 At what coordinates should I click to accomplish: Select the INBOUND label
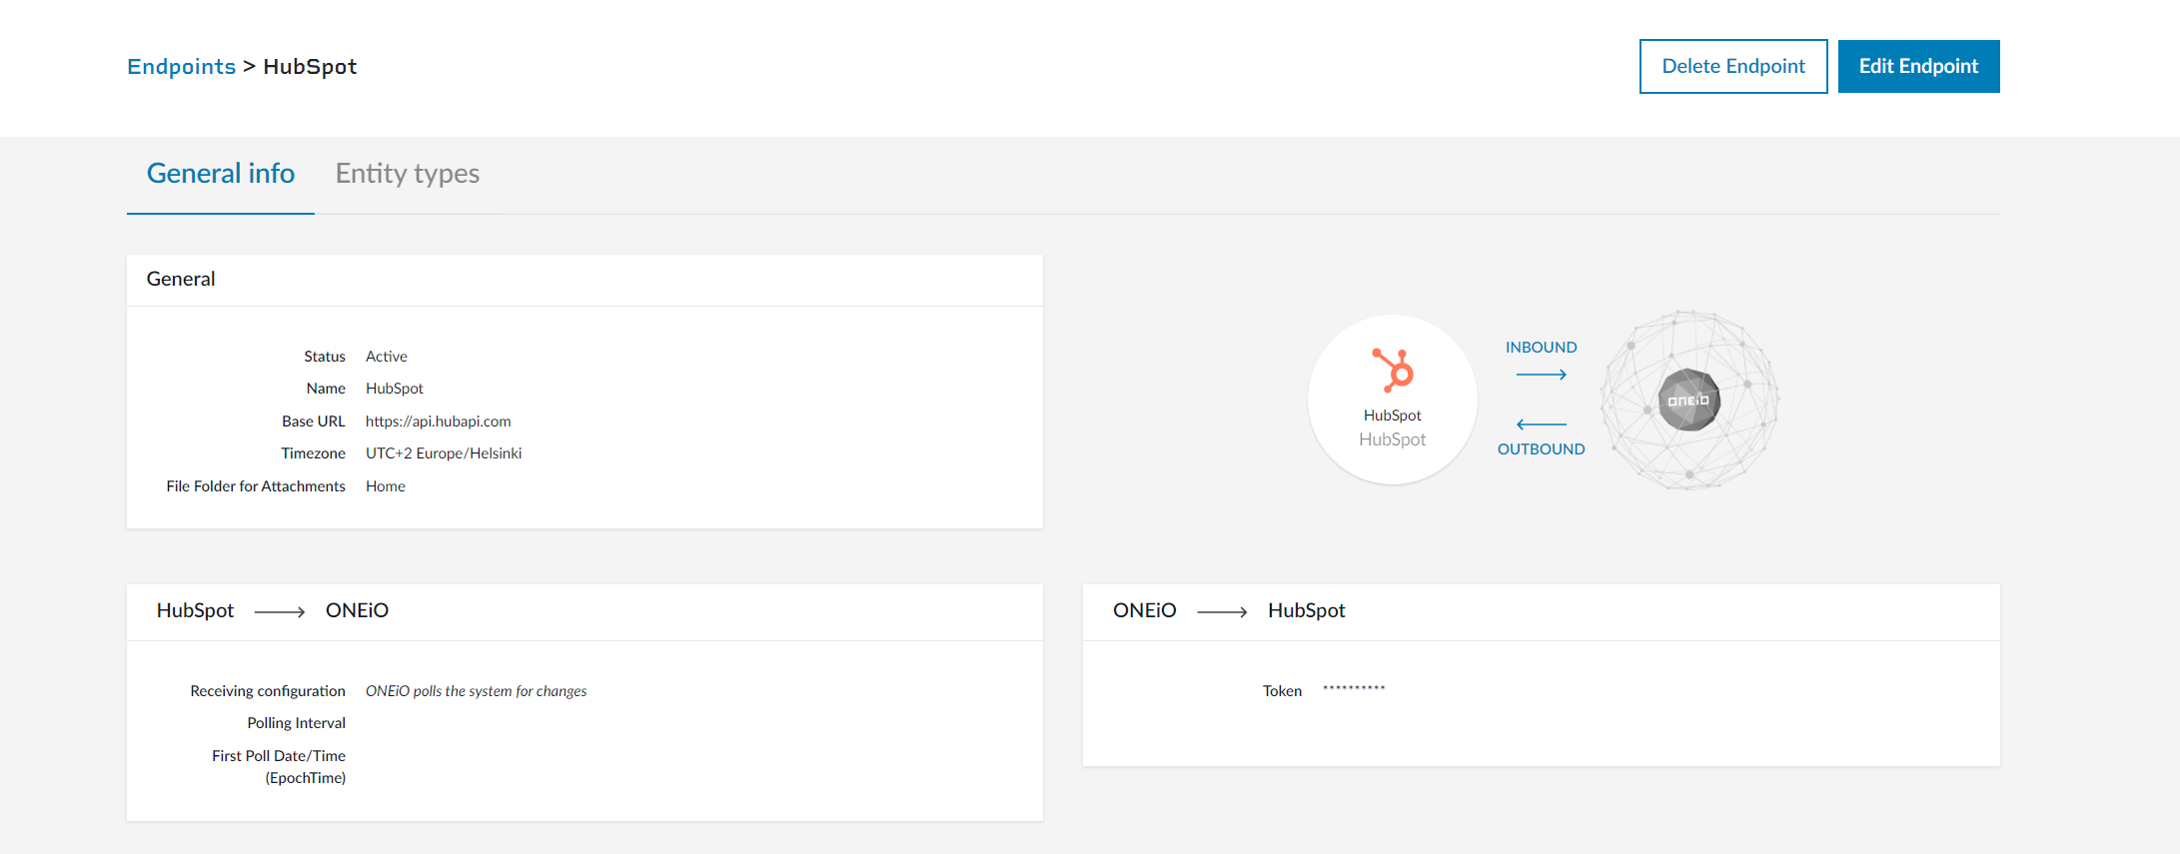click(1541, 348)
